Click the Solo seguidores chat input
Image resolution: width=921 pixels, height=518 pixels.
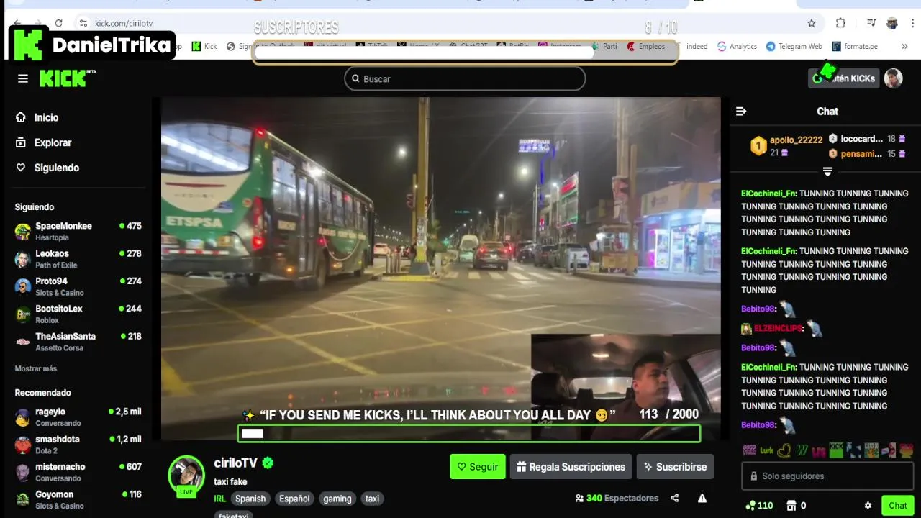[827, 476]
